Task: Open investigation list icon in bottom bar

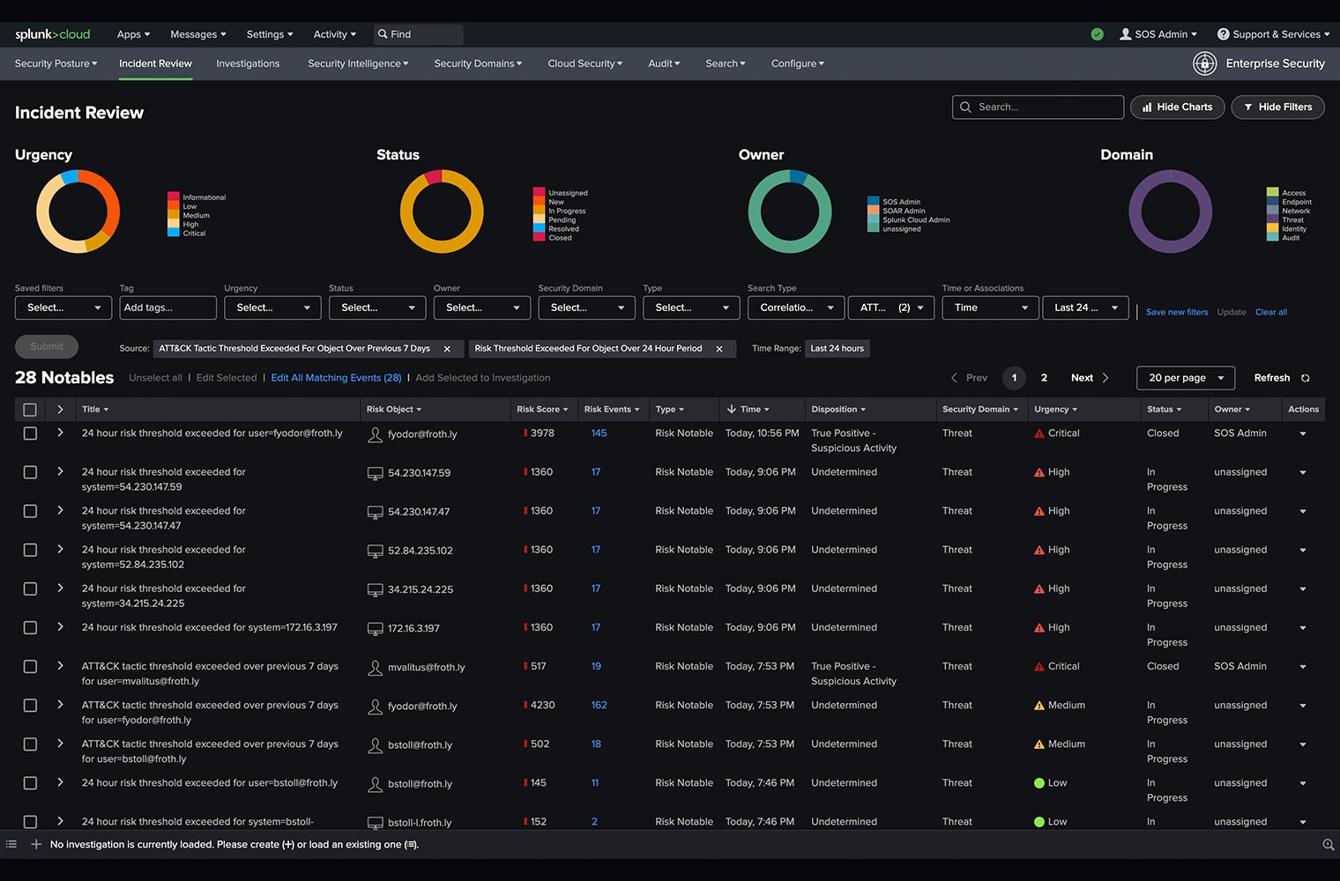Action: [11, 844]
